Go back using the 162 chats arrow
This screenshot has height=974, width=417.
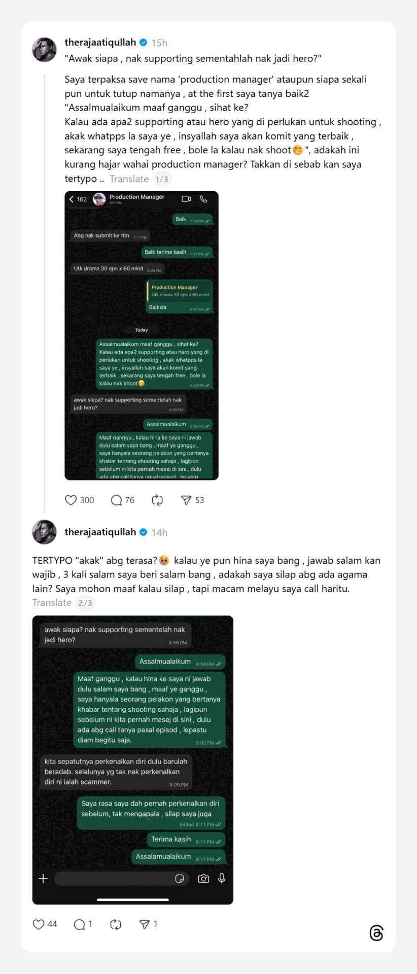[x=78, y=199]
